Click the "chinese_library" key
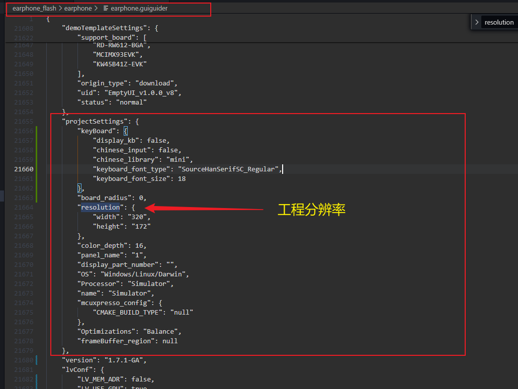This screenshot has height=389, width=518. (x=126, y=160)
